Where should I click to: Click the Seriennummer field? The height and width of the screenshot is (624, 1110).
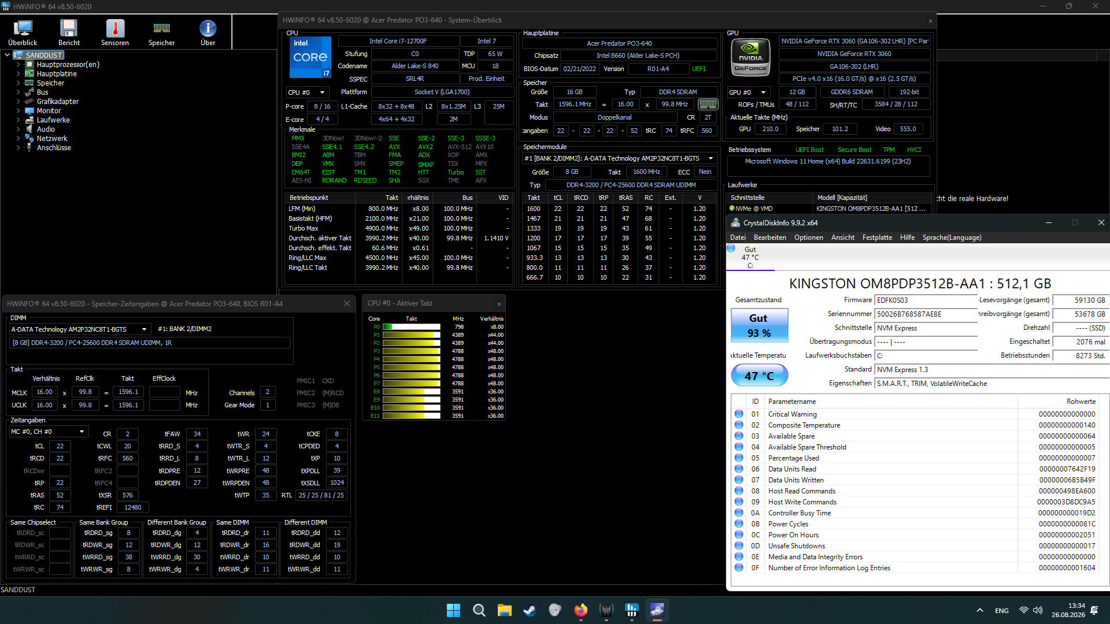point(926,314)
